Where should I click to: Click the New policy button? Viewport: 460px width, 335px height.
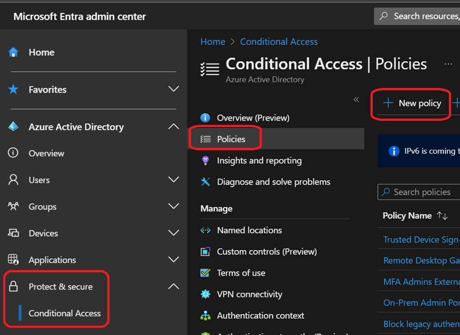412,104
